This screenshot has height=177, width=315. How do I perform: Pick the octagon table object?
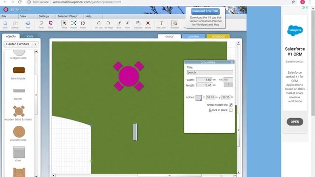tap(19, 55)
